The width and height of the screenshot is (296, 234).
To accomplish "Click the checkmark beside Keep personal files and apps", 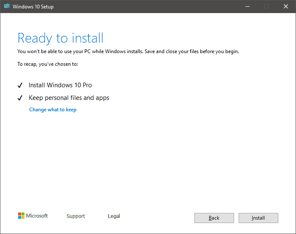I will (x=20, y=98).
